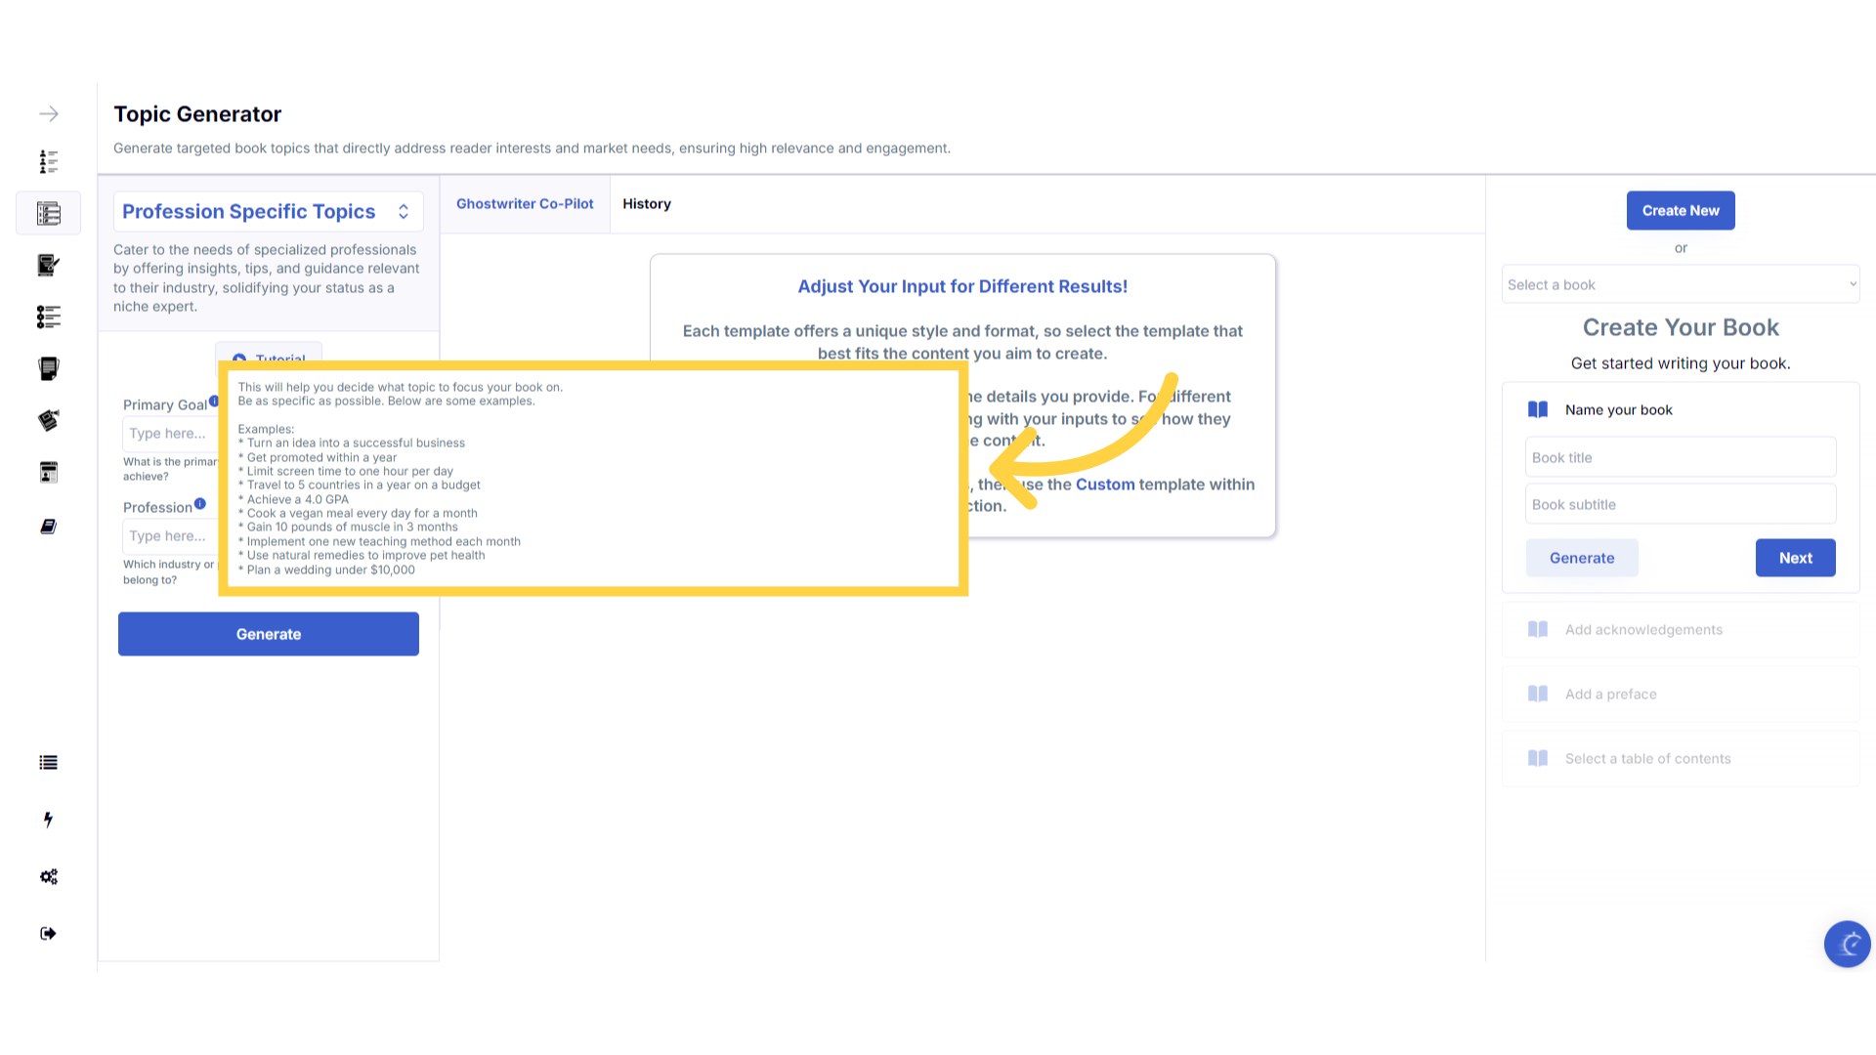Open the Select a book dropdown
The height and width of the screenshot is (1055, 1876).
1680,284
